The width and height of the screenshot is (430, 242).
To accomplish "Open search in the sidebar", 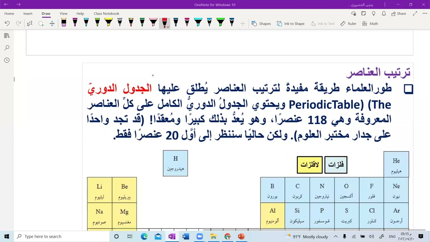I will [7, 48].
